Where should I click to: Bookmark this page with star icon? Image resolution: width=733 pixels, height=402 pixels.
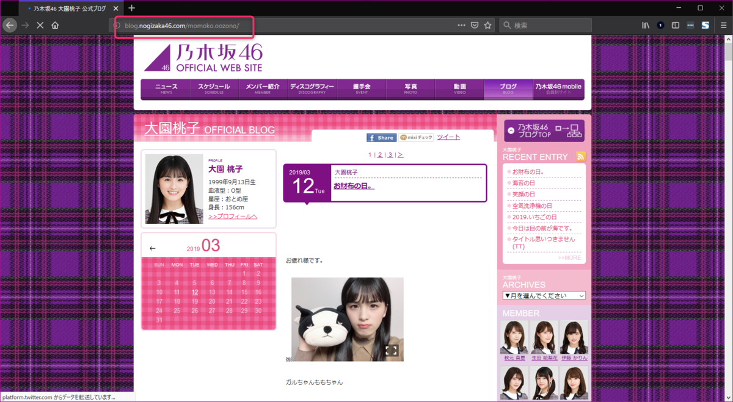[487, 25]
